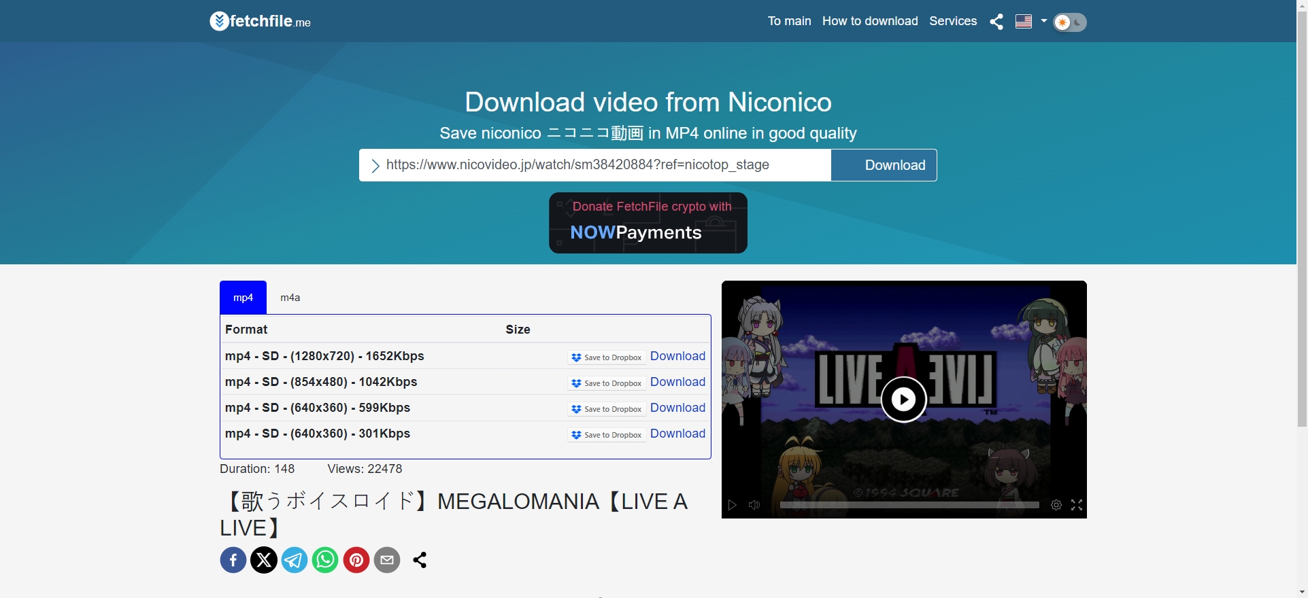1308x598 pixels.
Task: Share via email icon
Action: point(387,560)
